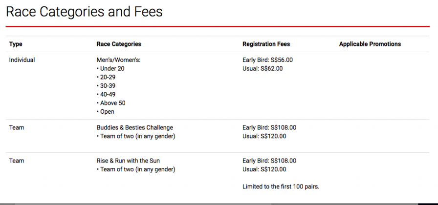Click the Under 20 category item

coord(110,69)
